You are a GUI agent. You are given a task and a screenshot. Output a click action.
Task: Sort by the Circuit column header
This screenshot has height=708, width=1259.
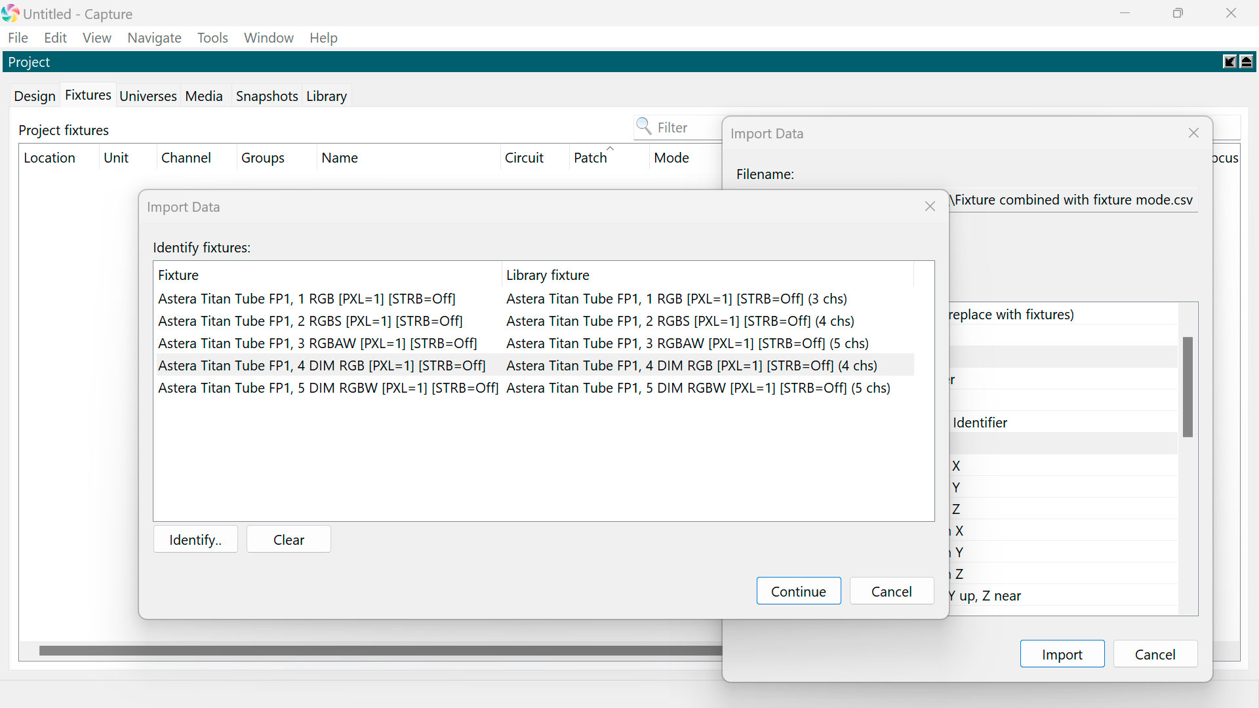(x=535, y=158)
